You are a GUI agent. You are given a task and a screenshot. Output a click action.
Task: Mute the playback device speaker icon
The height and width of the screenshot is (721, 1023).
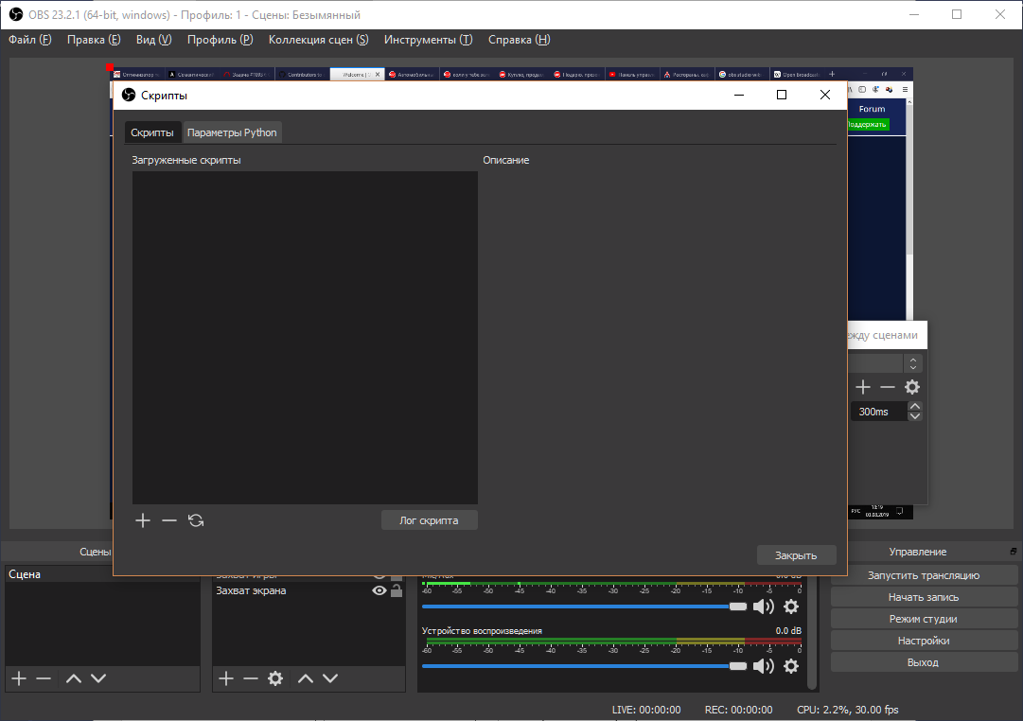point(764,665)
